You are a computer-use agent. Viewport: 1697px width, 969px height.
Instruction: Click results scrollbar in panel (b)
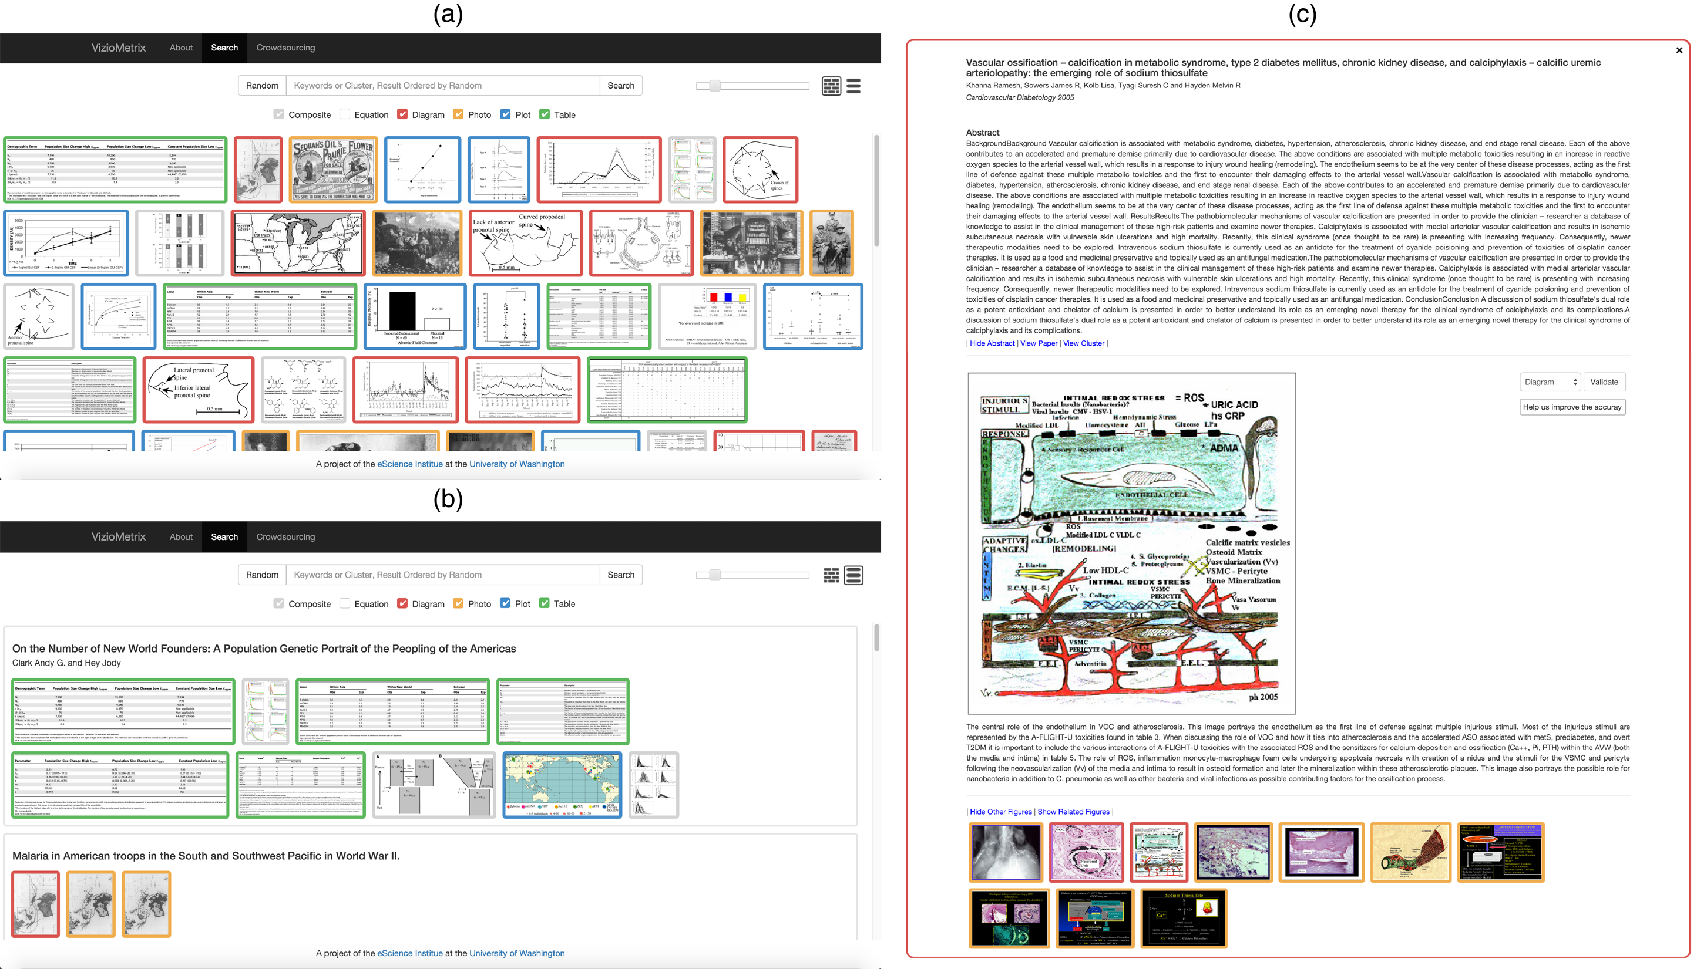tap(876, 637)
